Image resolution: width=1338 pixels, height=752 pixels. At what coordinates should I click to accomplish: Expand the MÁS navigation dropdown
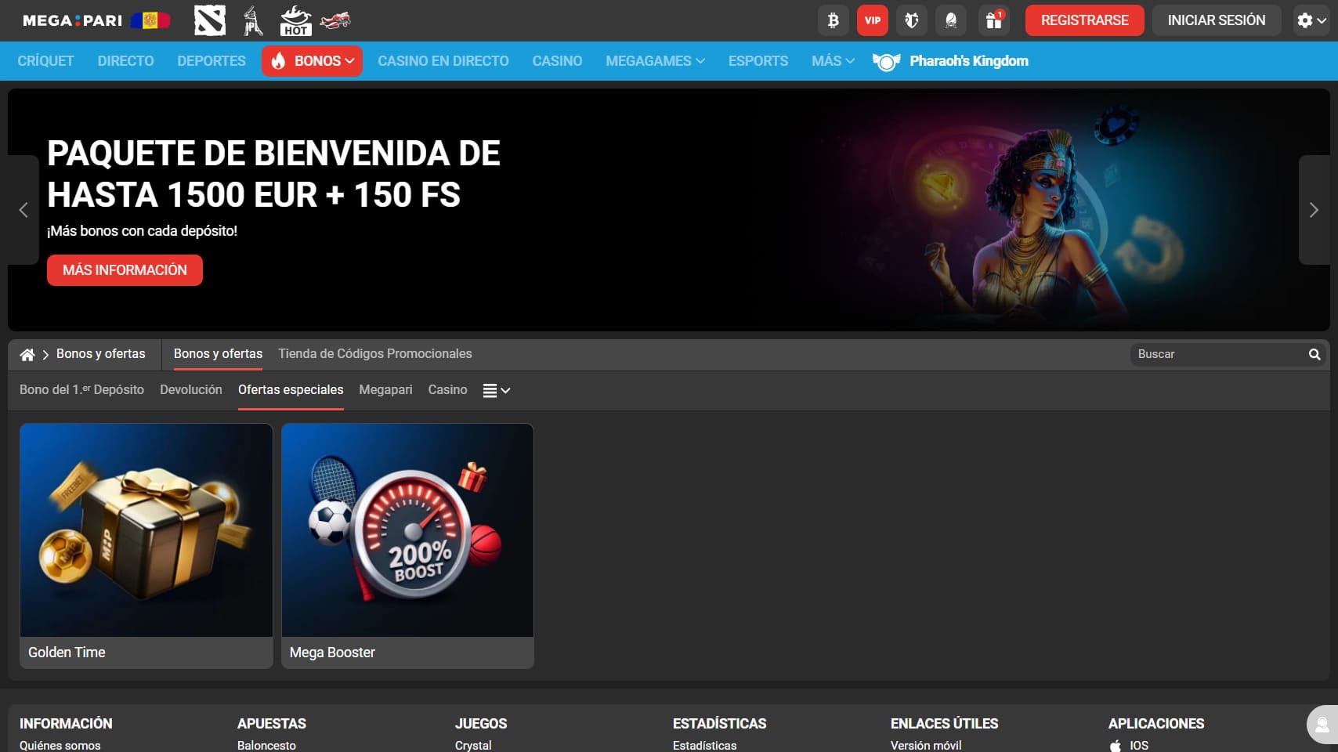coord(832,61)
